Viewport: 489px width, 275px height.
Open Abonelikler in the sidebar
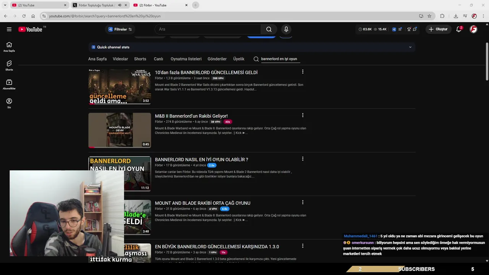(9, 84)
